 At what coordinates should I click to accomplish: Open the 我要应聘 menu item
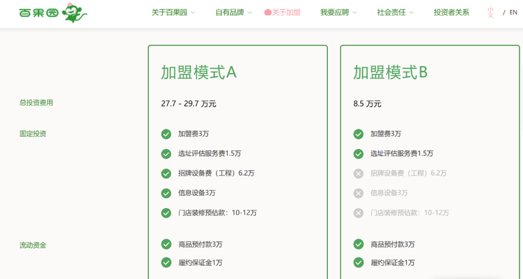coord(334,12)
